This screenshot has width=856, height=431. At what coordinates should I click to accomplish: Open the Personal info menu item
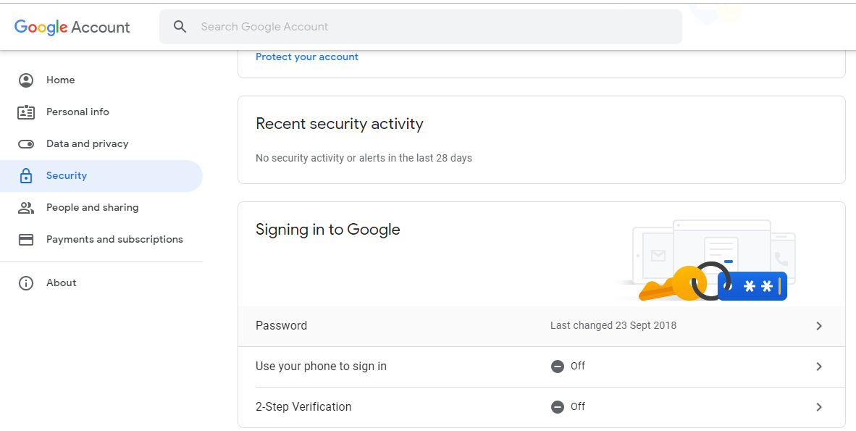(77, 112)
